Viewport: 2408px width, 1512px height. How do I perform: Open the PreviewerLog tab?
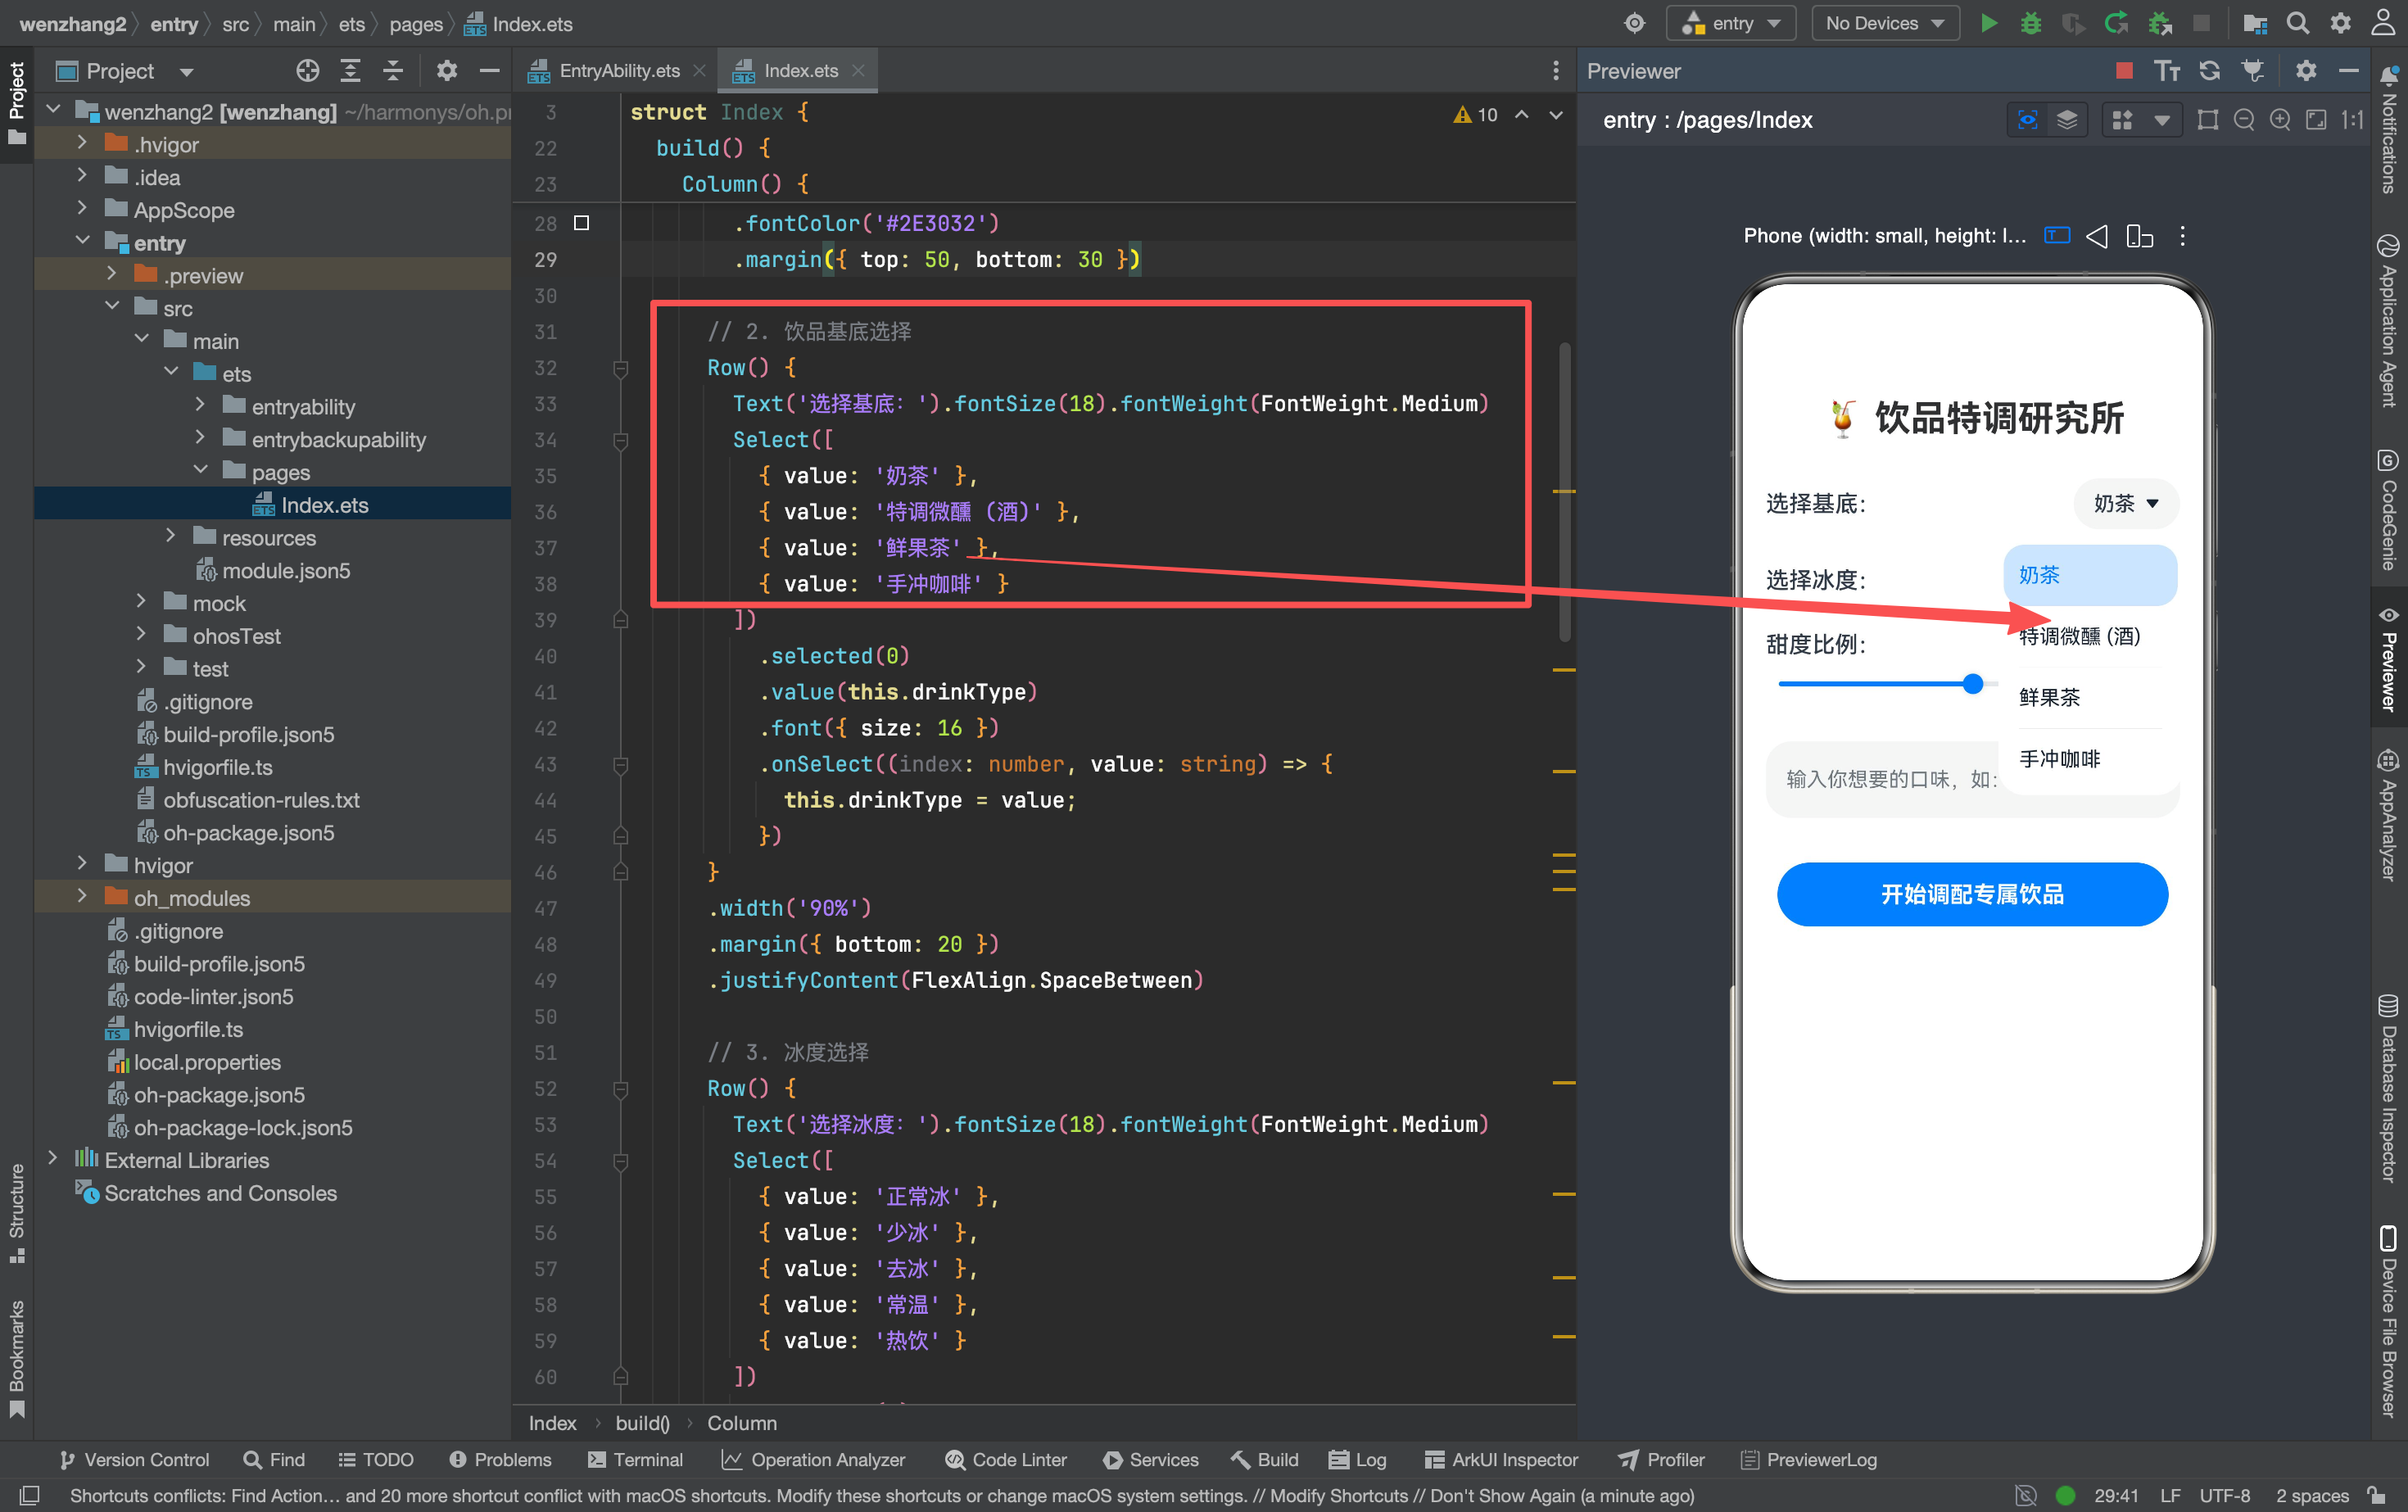tap(1809, 1459)
